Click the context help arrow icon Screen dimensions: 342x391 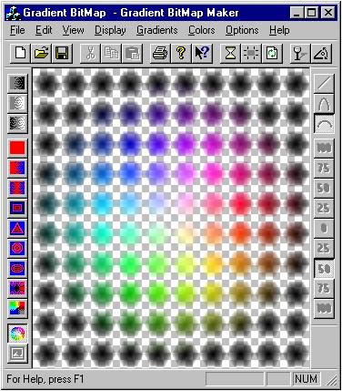[x=202, y=53]
